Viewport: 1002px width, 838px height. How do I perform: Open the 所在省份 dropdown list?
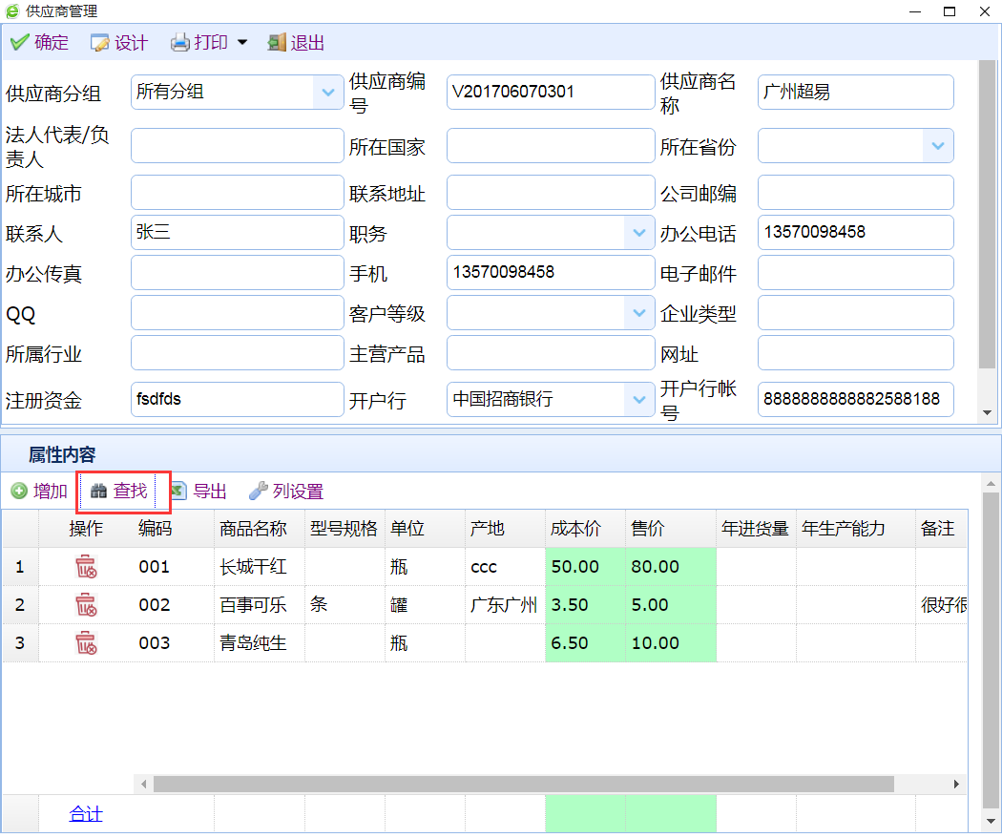point(937,146)
